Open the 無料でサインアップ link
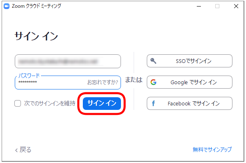 (212, 150)
